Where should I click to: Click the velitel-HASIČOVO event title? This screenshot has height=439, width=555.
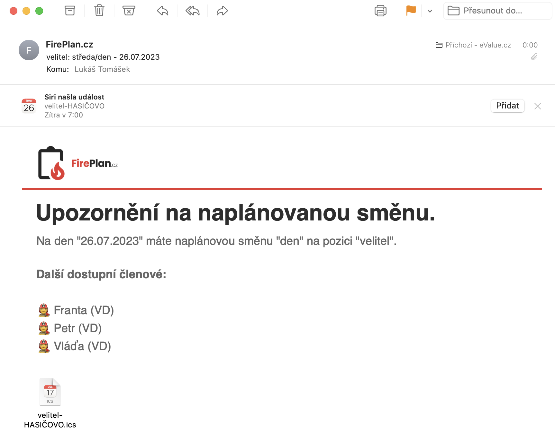[74, 106]
